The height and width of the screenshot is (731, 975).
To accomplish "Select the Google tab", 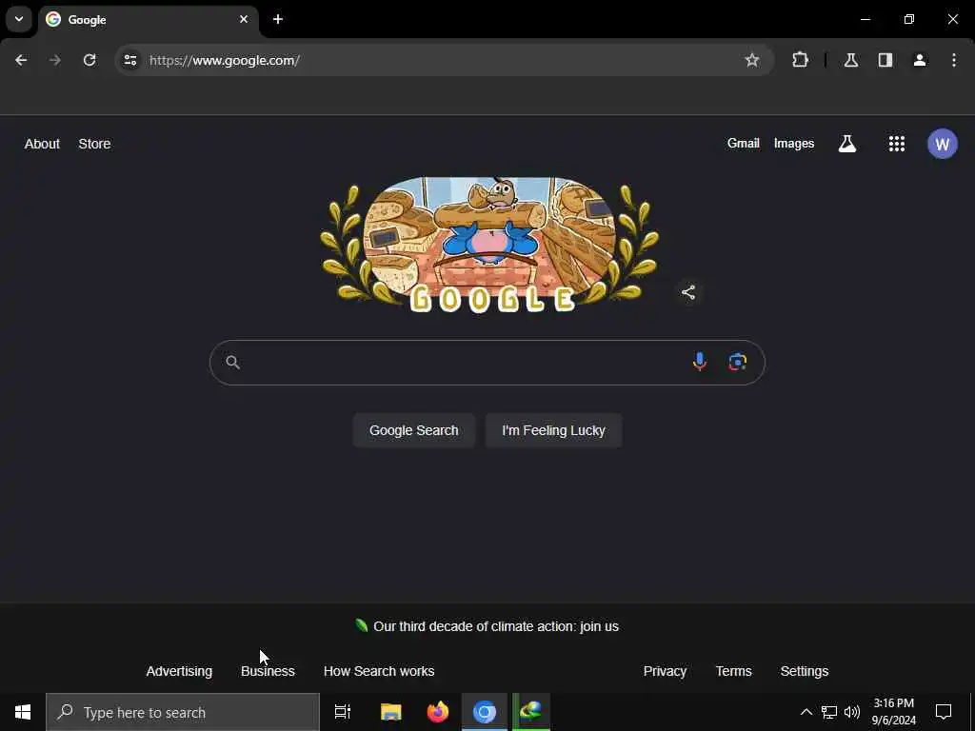I will 148,20.
